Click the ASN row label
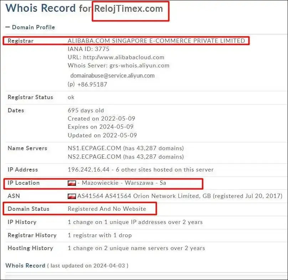 tap(14, 196)
